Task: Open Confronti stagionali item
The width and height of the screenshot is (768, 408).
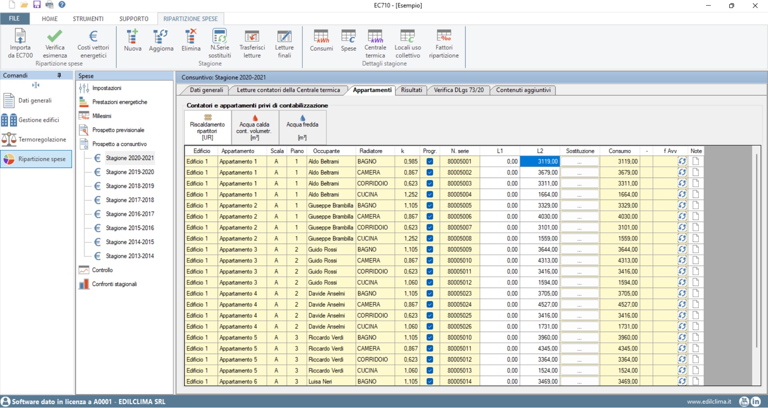Action: (x=114, y=284)
